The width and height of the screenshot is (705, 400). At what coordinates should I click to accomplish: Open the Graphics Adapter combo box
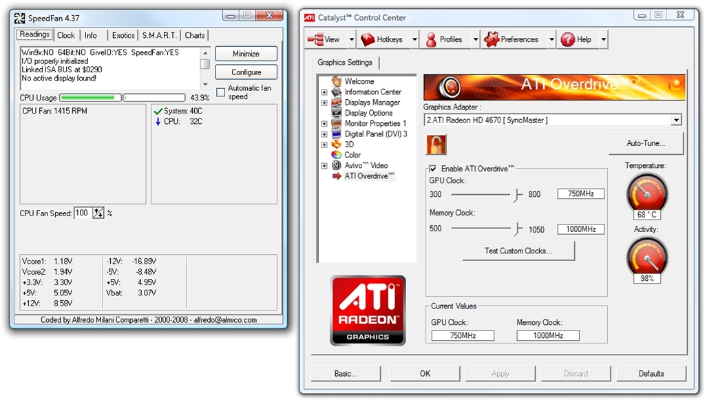[553, 120]
